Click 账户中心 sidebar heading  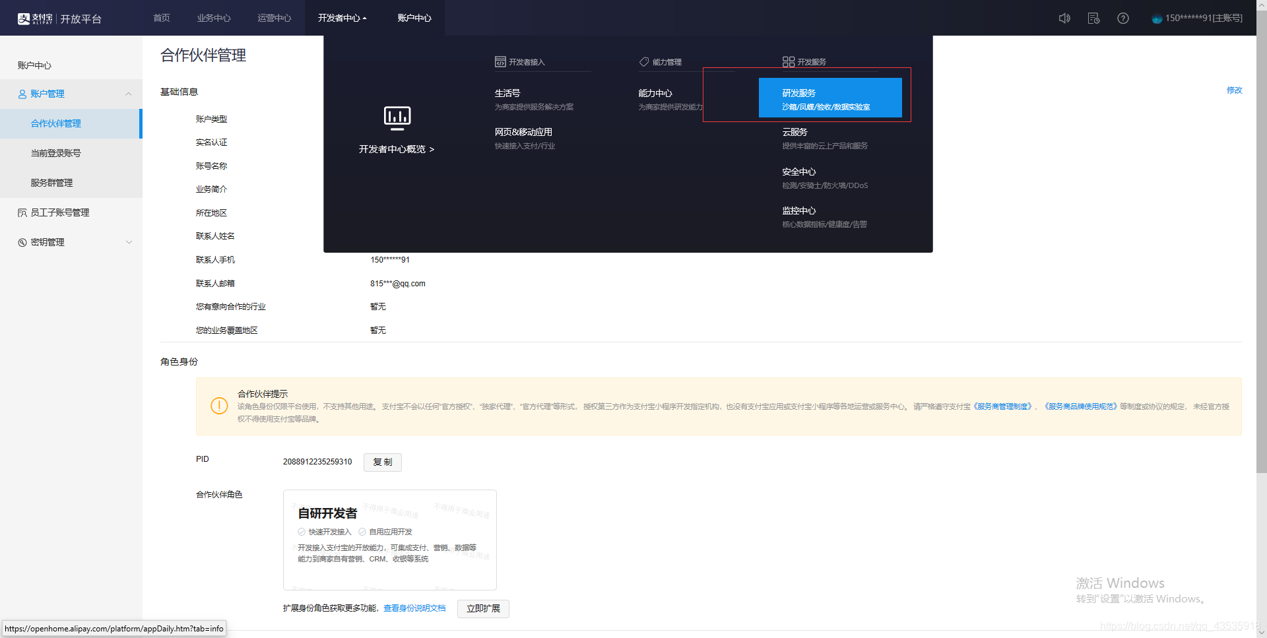[x=34, y=65]
